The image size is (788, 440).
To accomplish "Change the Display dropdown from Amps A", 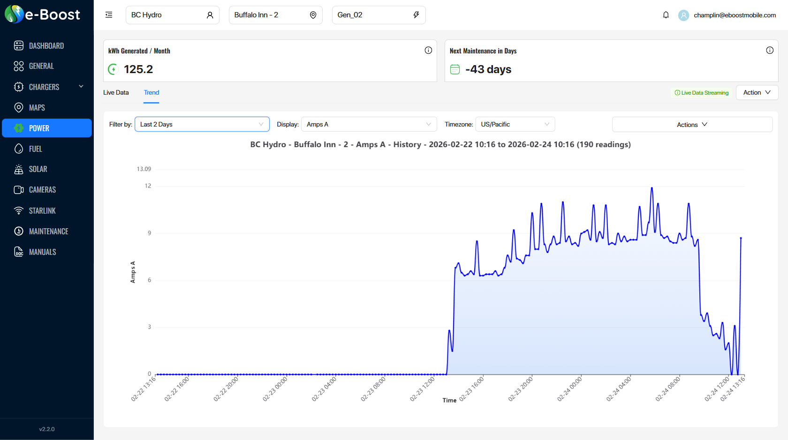I will [369, 124].
